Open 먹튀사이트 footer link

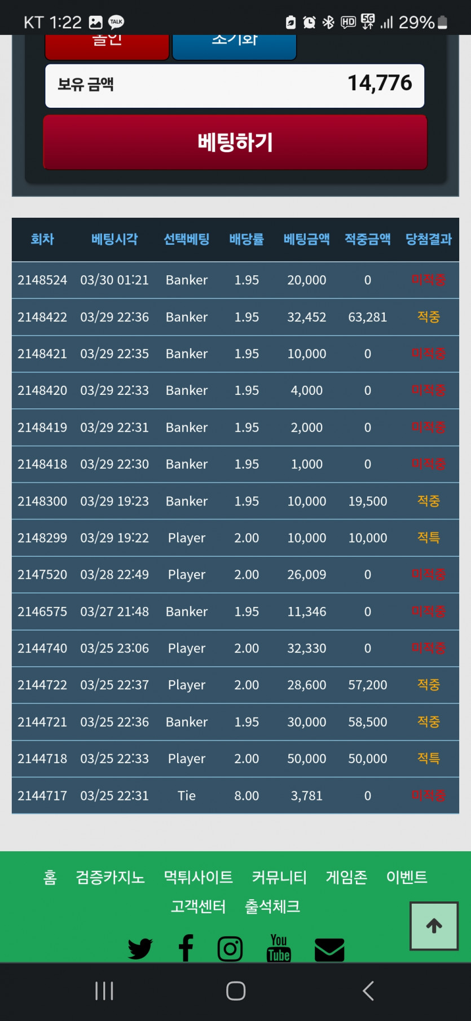[198, 877]
